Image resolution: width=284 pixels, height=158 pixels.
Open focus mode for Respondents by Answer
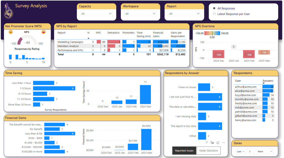click(218, 143)
